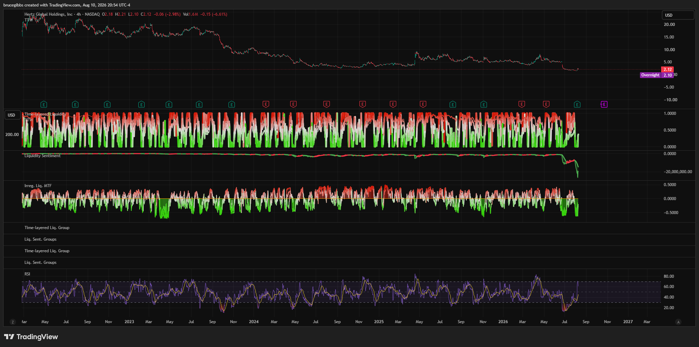Click the −0.5000 Irreg. Liq. scale label
This screenshot has width=699, height=347.
click(671, 213)
